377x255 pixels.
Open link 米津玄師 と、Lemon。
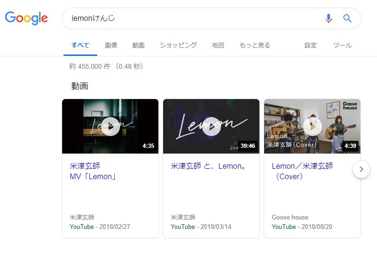coord(209,166)
